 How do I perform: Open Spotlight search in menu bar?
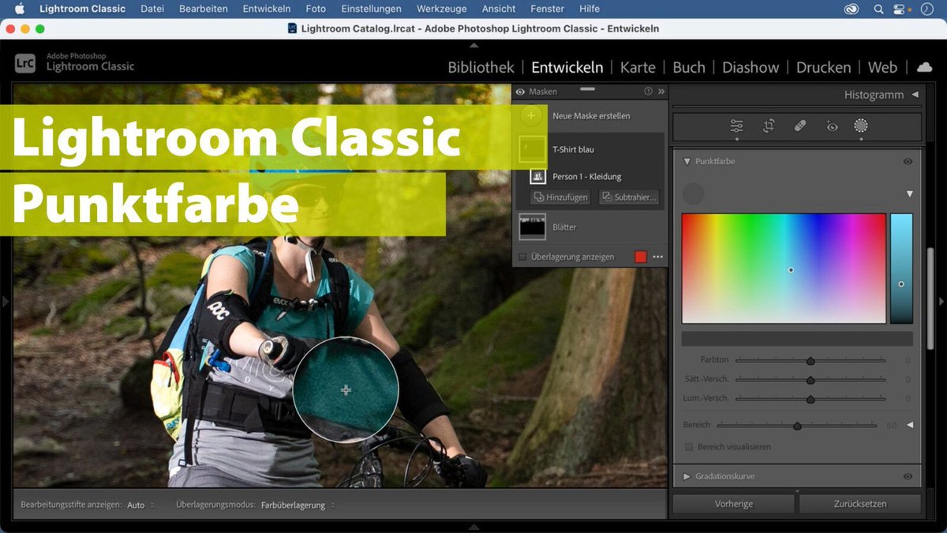878,9
